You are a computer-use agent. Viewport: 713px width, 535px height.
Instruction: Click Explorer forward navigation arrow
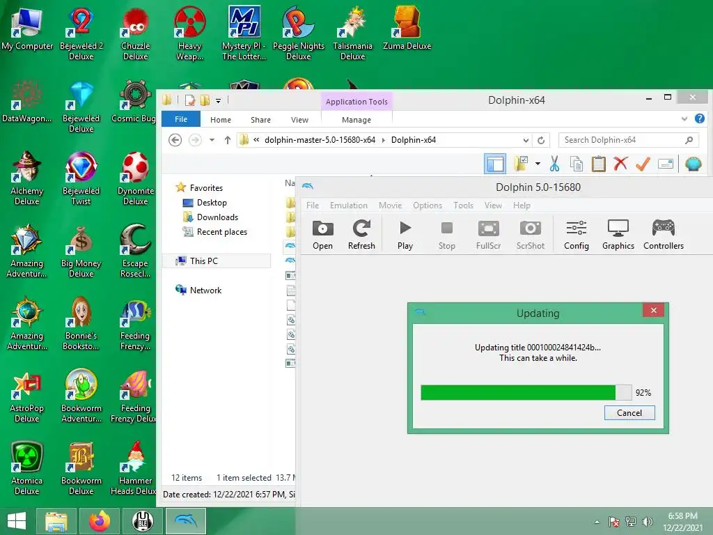pos(195,139)
